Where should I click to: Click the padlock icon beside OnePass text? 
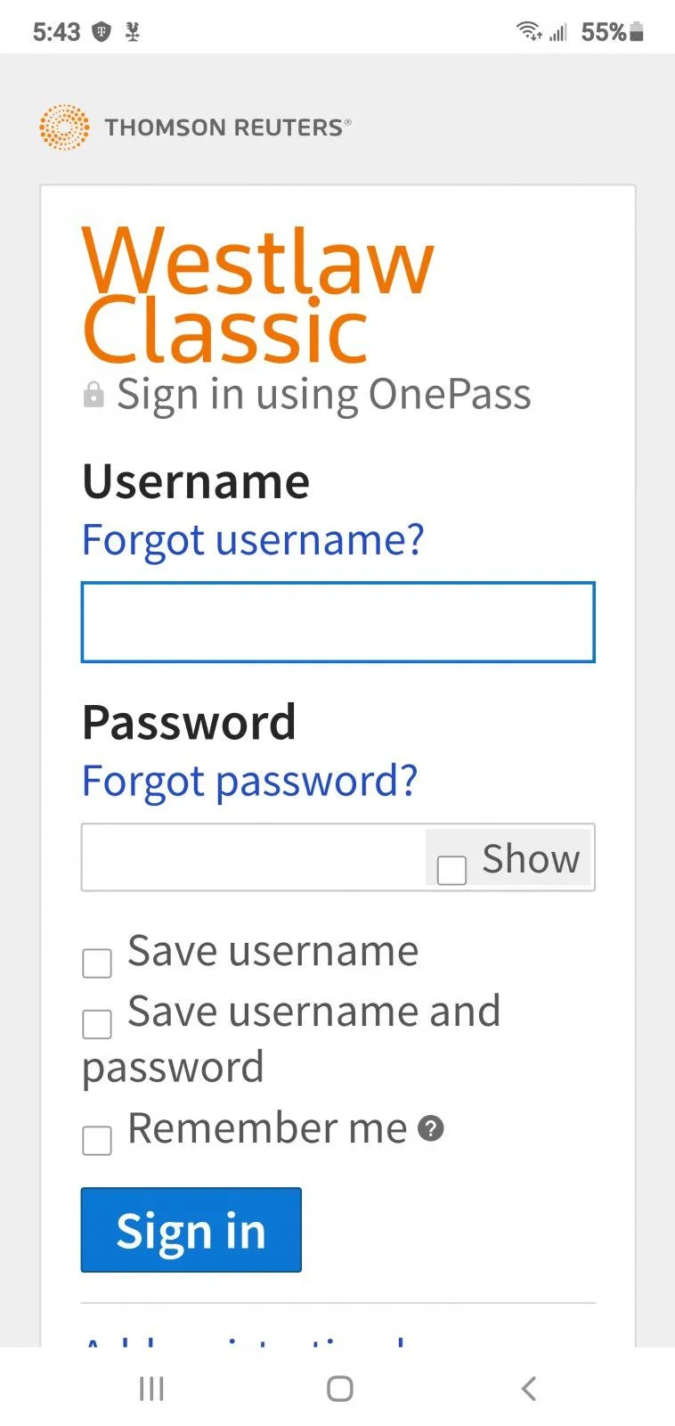click(94, 393)
